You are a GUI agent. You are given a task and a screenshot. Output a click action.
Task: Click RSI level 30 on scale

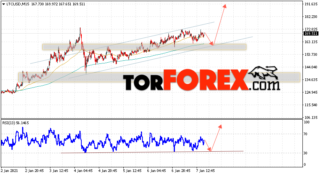[x=305, y=153]
